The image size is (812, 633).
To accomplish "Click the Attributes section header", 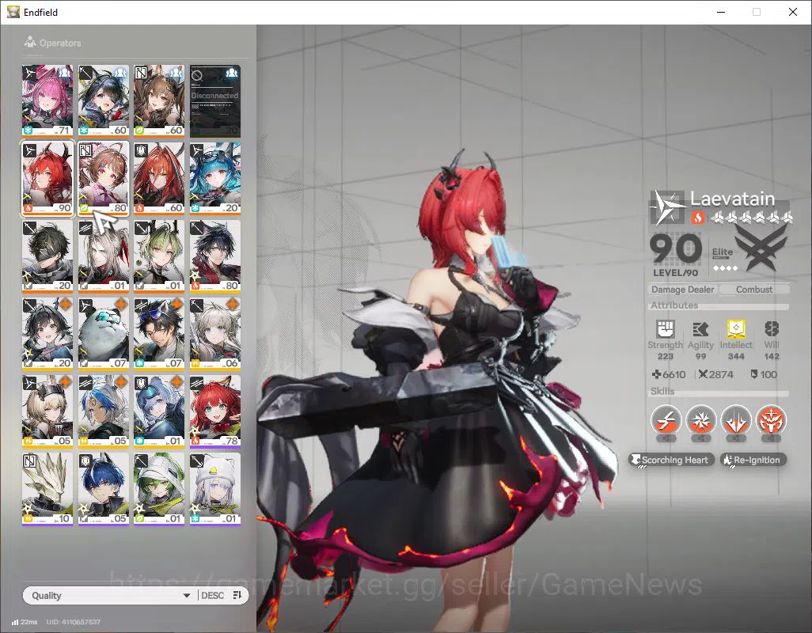I will pyautogui.click(x=674, y=305).
